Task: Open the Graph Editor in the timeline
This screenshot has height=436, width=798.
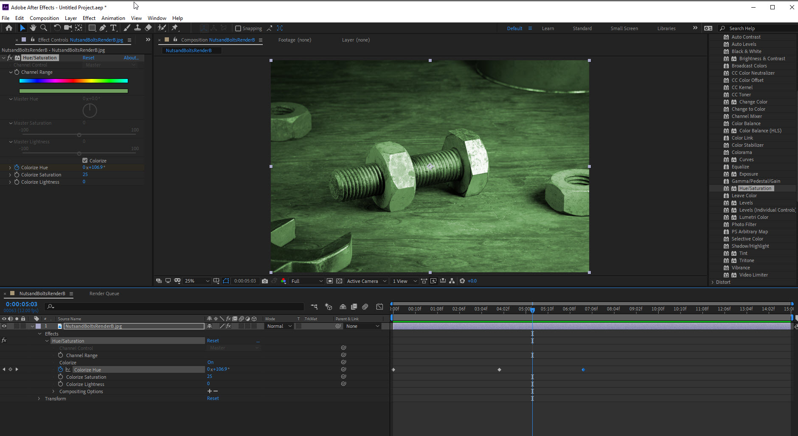Action: point(379,306)
